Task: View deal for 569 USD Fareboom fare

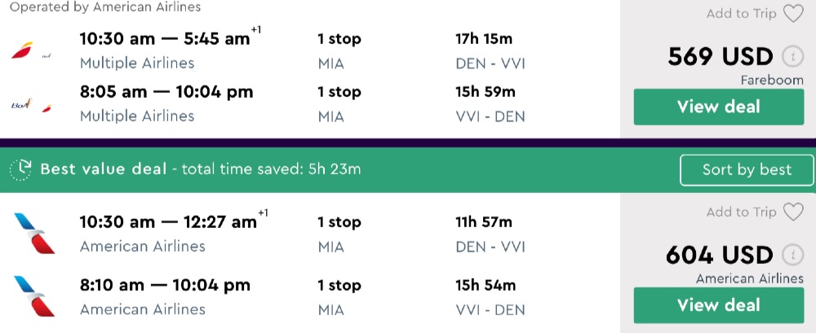Action: point(718,107)
